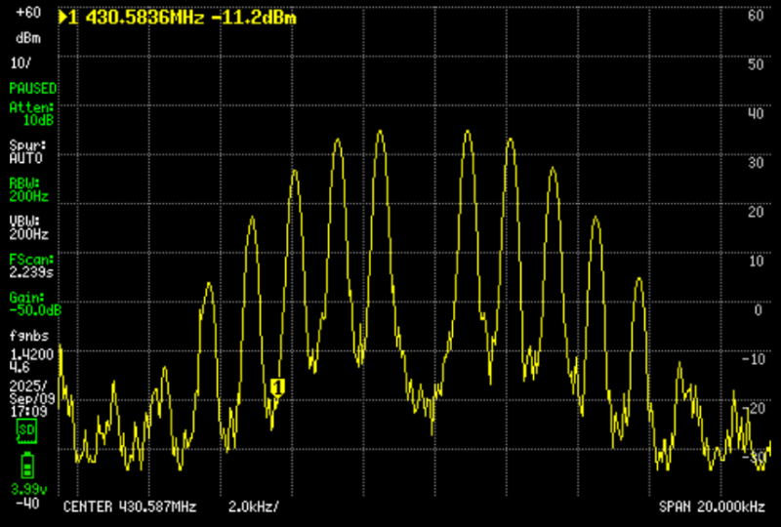Tap the 3.99v battery voltage readout

point(26,488)
